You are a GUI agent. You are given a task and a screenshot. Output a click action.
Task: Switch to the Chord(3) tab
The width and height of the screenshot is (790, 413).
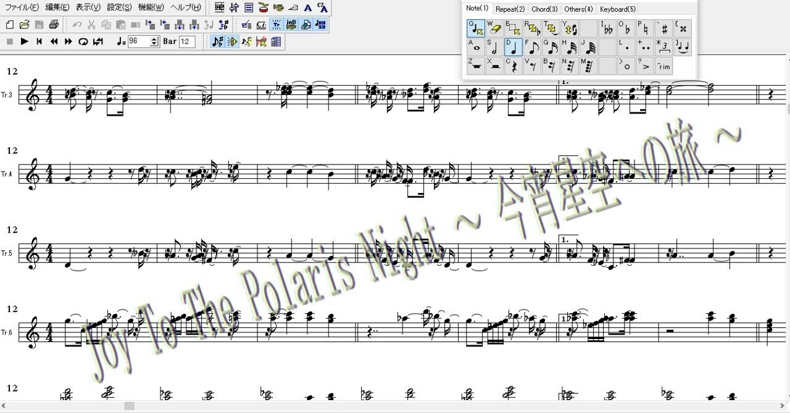click(544, 9)
